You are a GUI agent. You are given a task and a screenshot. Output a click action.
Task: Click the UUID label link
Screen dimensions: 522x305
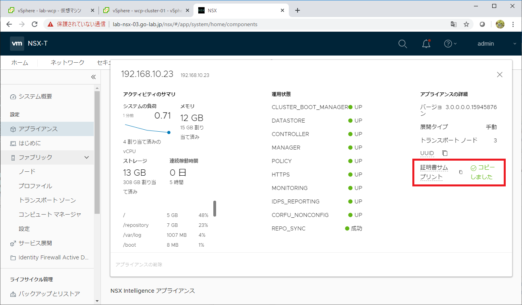point(427,153)
